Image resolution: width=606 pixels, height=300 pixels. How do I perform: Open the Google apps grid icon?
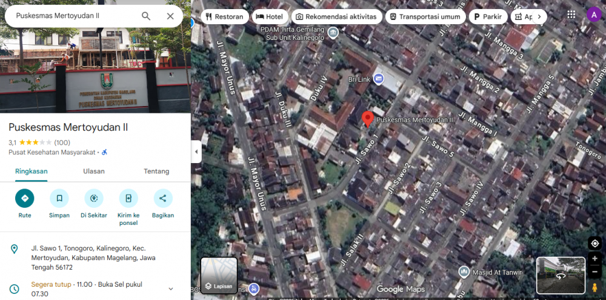pyautogui.click(x=571, y=15)
